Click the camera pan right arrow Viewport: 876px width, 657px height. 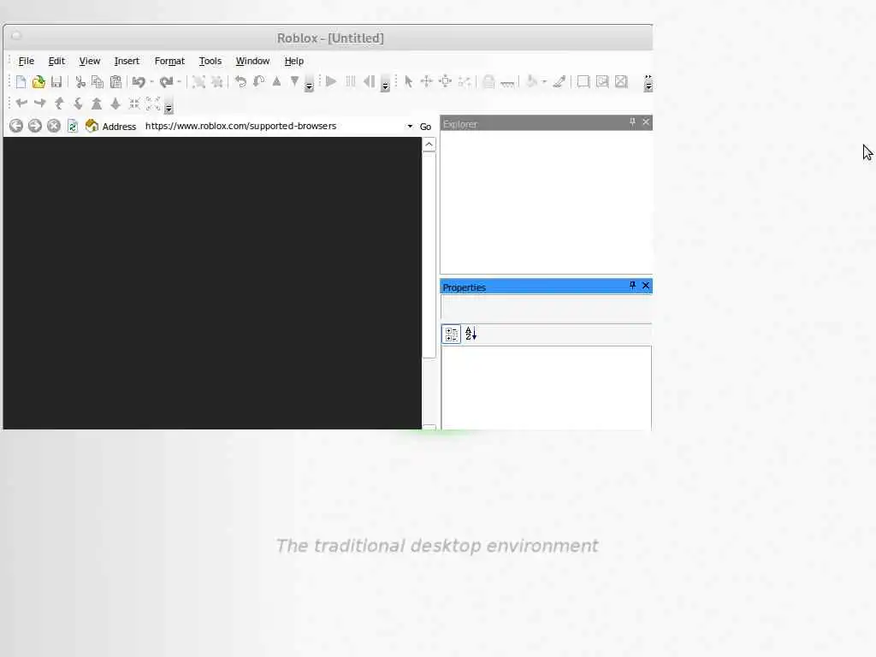(x=40, y=104)
